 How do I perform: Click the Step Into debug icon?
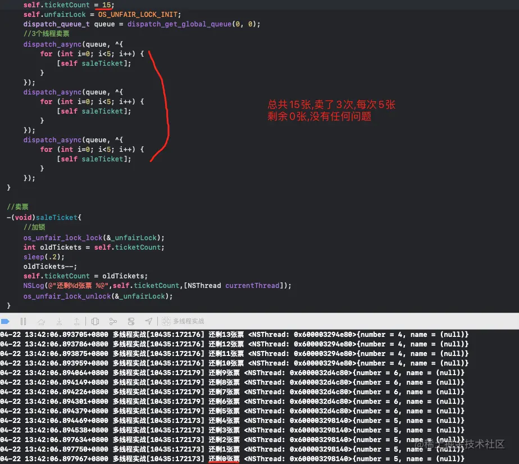59,321
